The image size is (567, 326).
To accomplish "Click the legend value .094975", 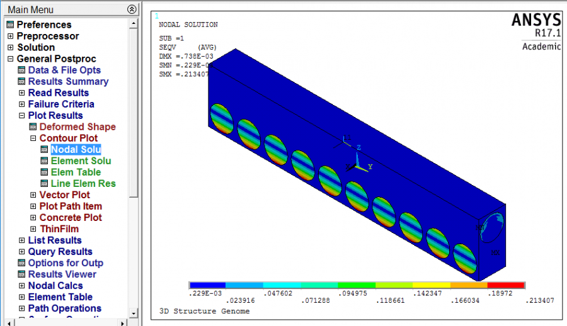I will (353, 293).
